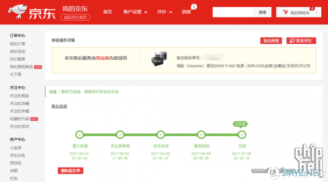The height and width of the screenshot is (182, 328).
Task: Click the 2017-07-20 completion date
Action: click(x=242, y=154)
